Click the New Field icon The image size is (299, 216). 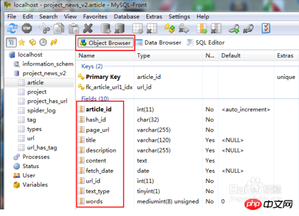[202, 28]
